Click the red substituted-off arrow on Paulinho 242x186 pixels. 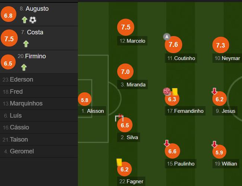[167, 143]
